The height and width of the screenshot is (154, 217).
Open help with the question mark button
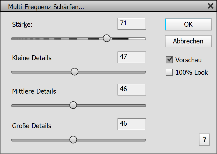pyautogui.click(x=205, y=140)
